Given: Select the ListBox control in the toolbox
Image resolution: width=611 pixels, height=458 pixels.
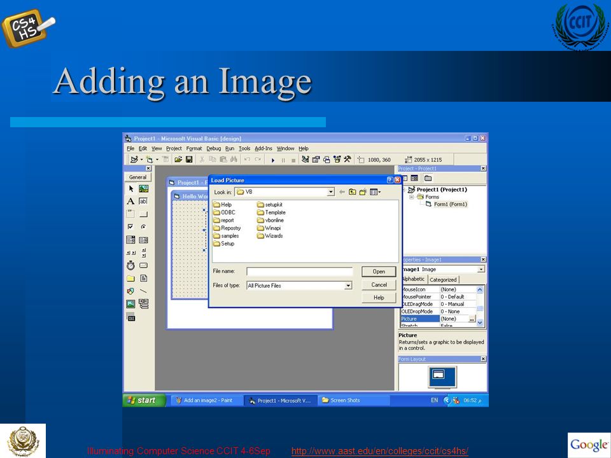Looking at the screenshot, I should (144, 240).
